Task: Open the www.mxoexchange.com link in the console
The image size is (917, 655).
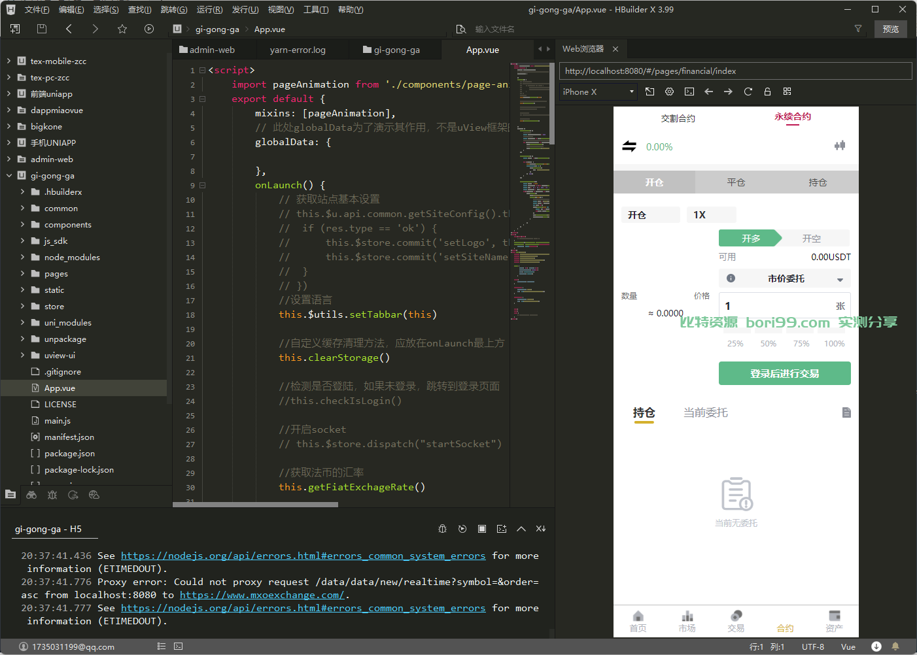Action: (x=262, y=595)
